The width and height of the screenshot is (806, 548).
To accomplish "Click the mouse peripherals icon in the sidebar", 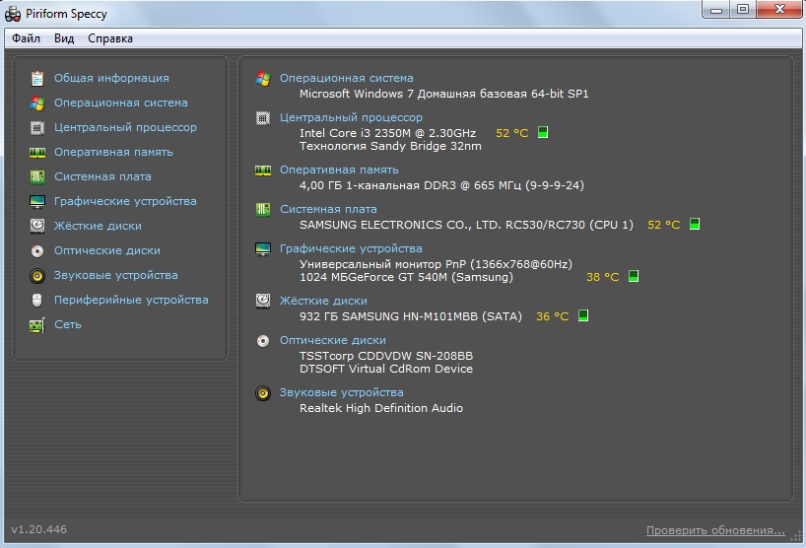I will pos(37,301).
